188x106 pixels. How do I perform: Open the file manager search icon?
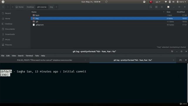pyautogui.click(x=151, y=7)
